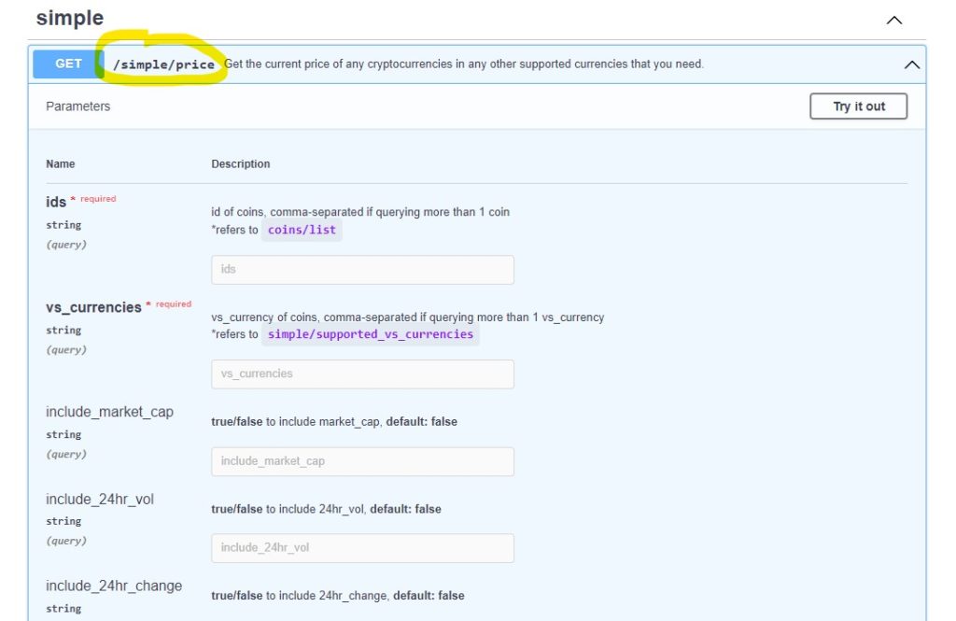Screen dimensions: 956x621
Task: Click into the include_24hr_vol input box
Action: (x=362, y=548)
